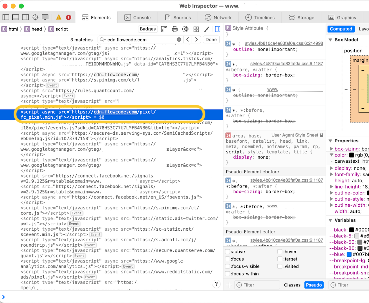
Task: Expand the color property in Properties
Action: click(332, 155)
